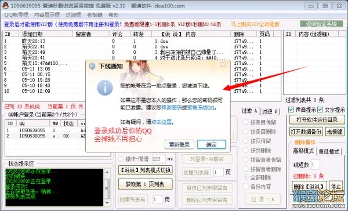Click the blue info icon in dialog

click(x=105, y=88)
